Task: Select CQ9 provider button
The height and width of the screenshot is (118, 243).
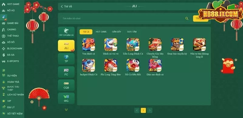Action: pos(66,85)
